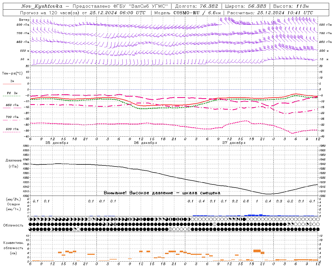The image size is (333, 266).
Task: Click the 1060 pressure tick on the left axis
Action: (x=26, y=146)
